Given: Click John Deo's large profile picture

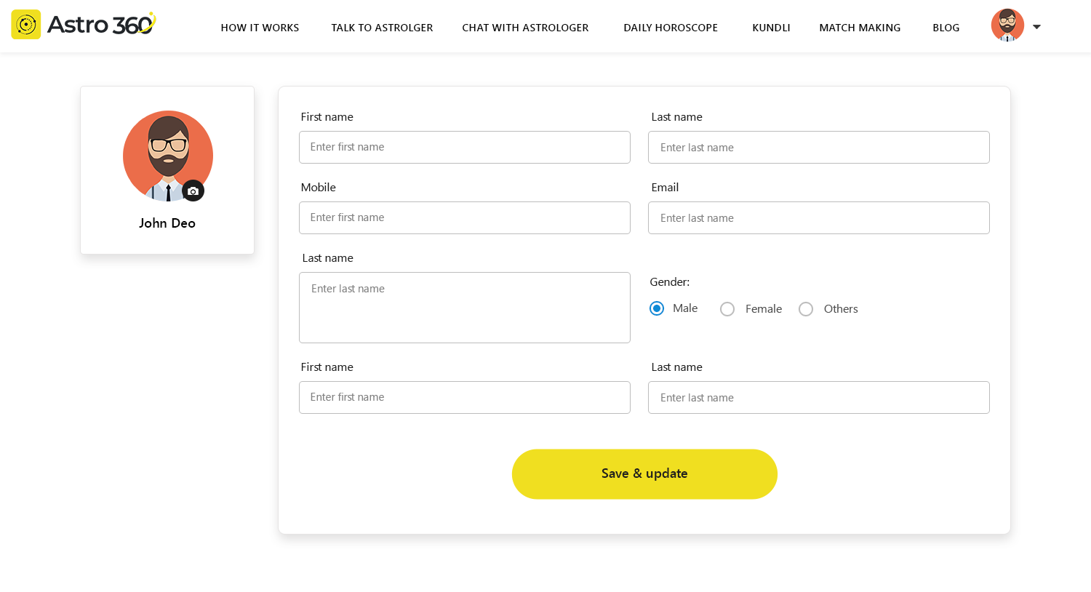Looking at the screenshot, I should (x=167, y=155).
